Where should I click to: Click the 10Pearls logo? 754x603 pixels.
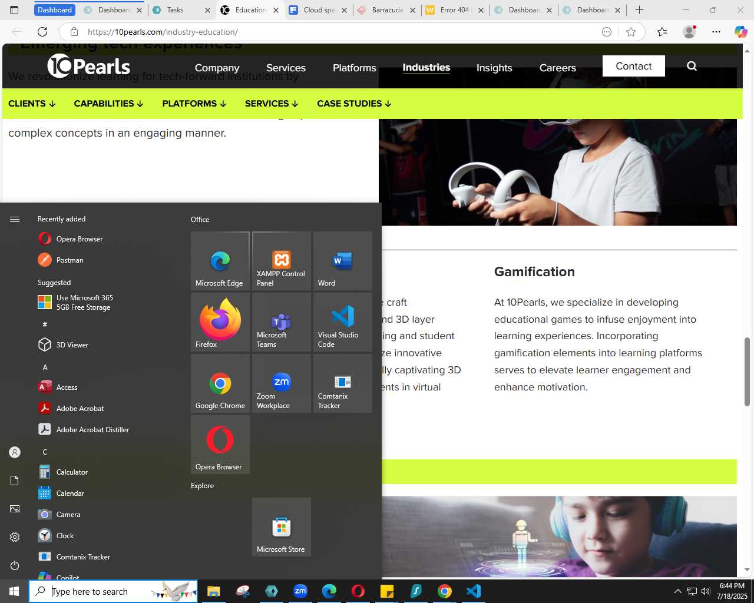point(89,66)
